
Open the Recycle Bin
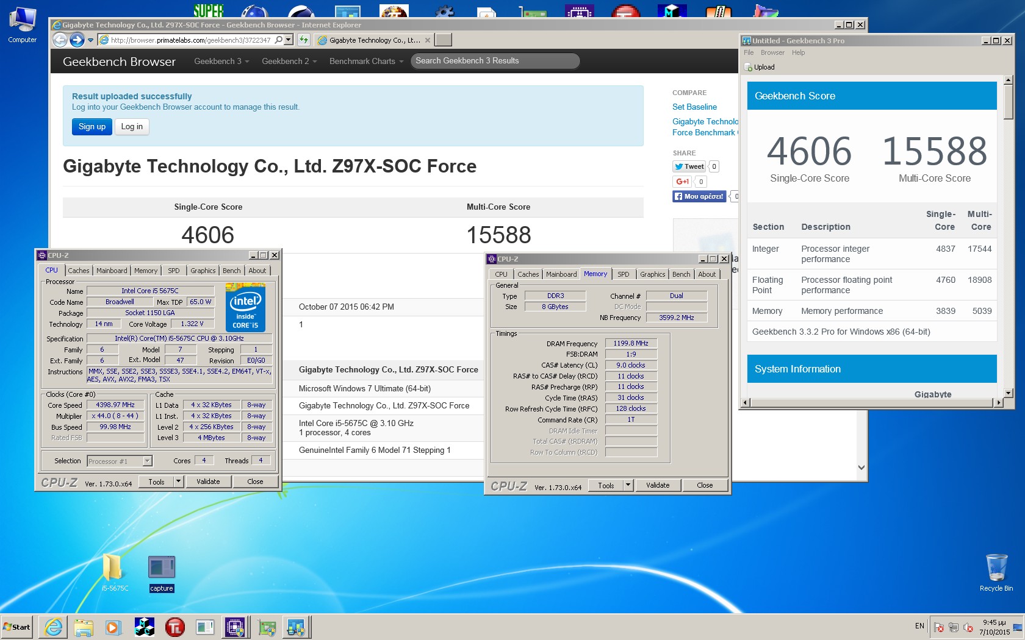(x=996, y=573)
